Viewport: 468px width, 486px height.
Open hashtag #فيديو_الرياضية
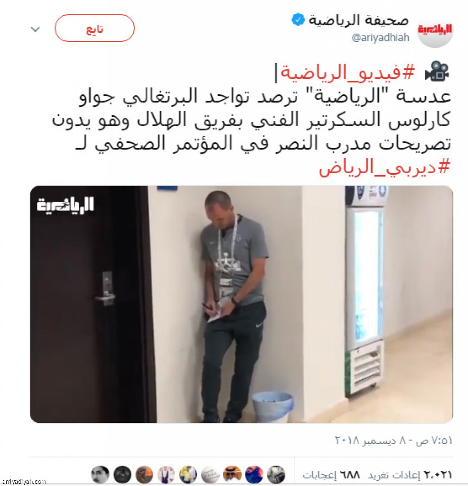pyautogui.click(x=347, y=73)
